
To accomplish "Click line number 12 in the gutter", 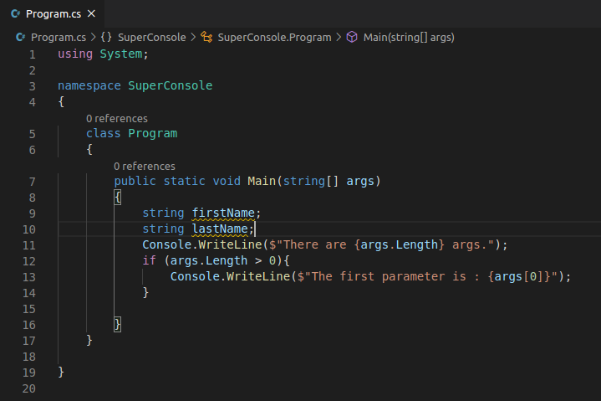I will tap(29, 261).
